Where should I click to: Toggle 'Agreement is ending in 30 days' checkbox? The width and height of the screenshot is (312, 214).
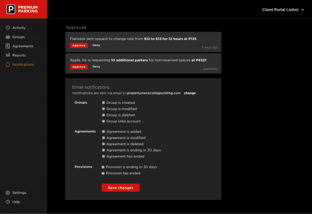coord(103,150)
